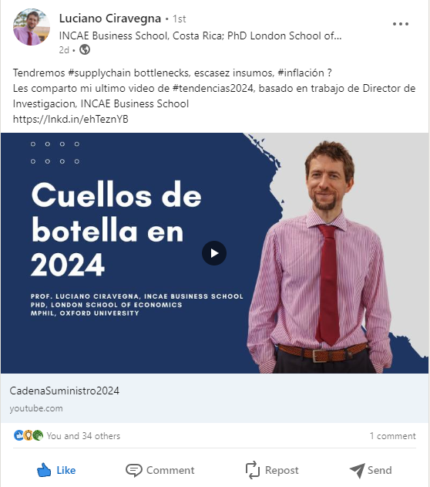Viewport: 430px width, 487px height.
Task: Click the CadenaSuministro2024 video title
Action: click(65, 391)
